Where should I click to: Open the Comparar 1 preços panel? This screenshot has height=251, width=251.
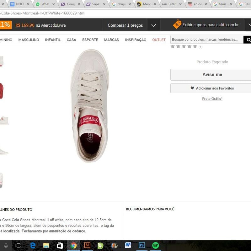tap(125, 25)
